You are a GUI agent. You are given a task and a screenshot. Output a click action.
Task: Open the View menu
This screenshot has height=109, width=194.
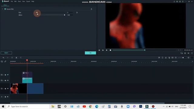point(24,1)
